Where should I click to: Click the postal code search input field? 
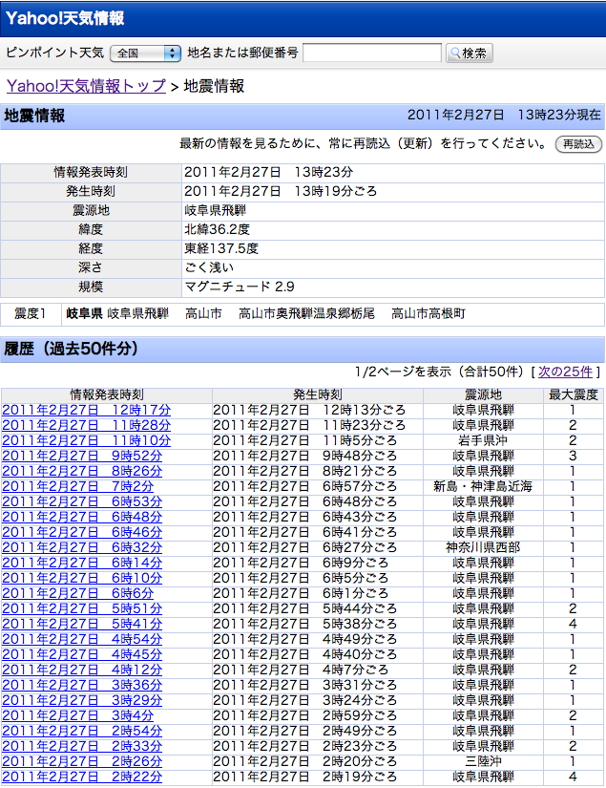[x=371, y=53]
